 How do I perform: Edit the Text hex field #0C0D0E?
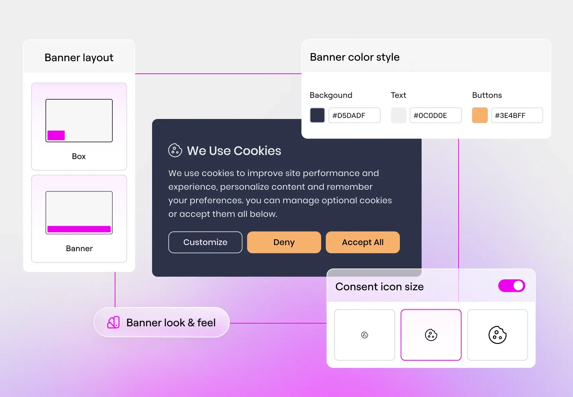point(436,115)
